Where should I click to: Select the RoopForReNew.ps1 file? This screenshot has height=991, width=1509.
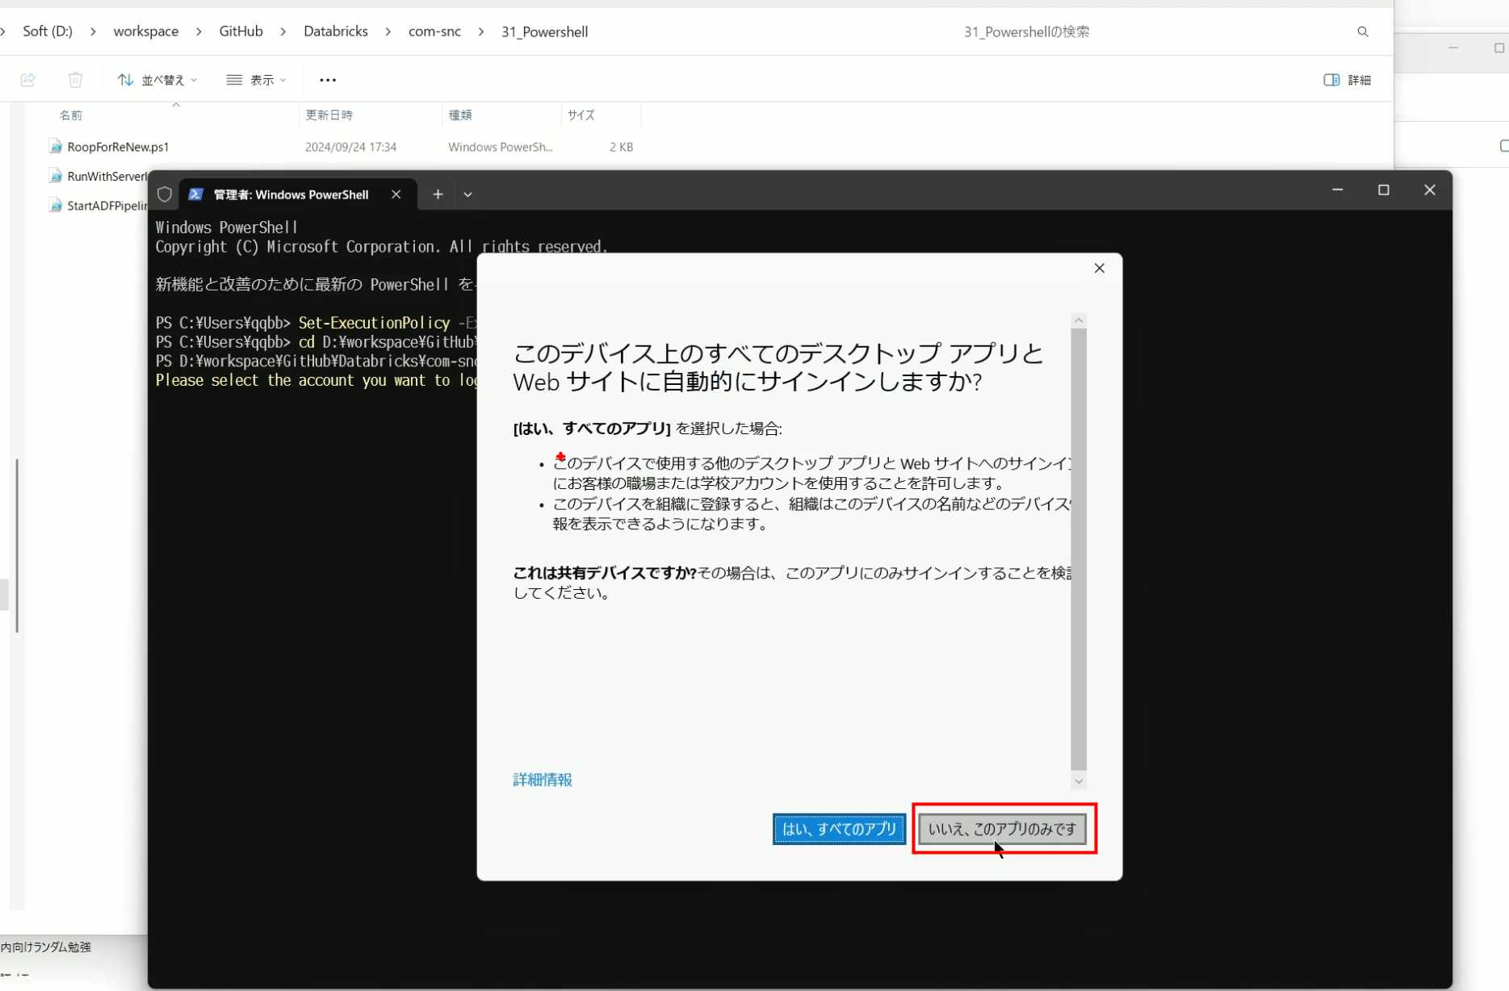118,147
